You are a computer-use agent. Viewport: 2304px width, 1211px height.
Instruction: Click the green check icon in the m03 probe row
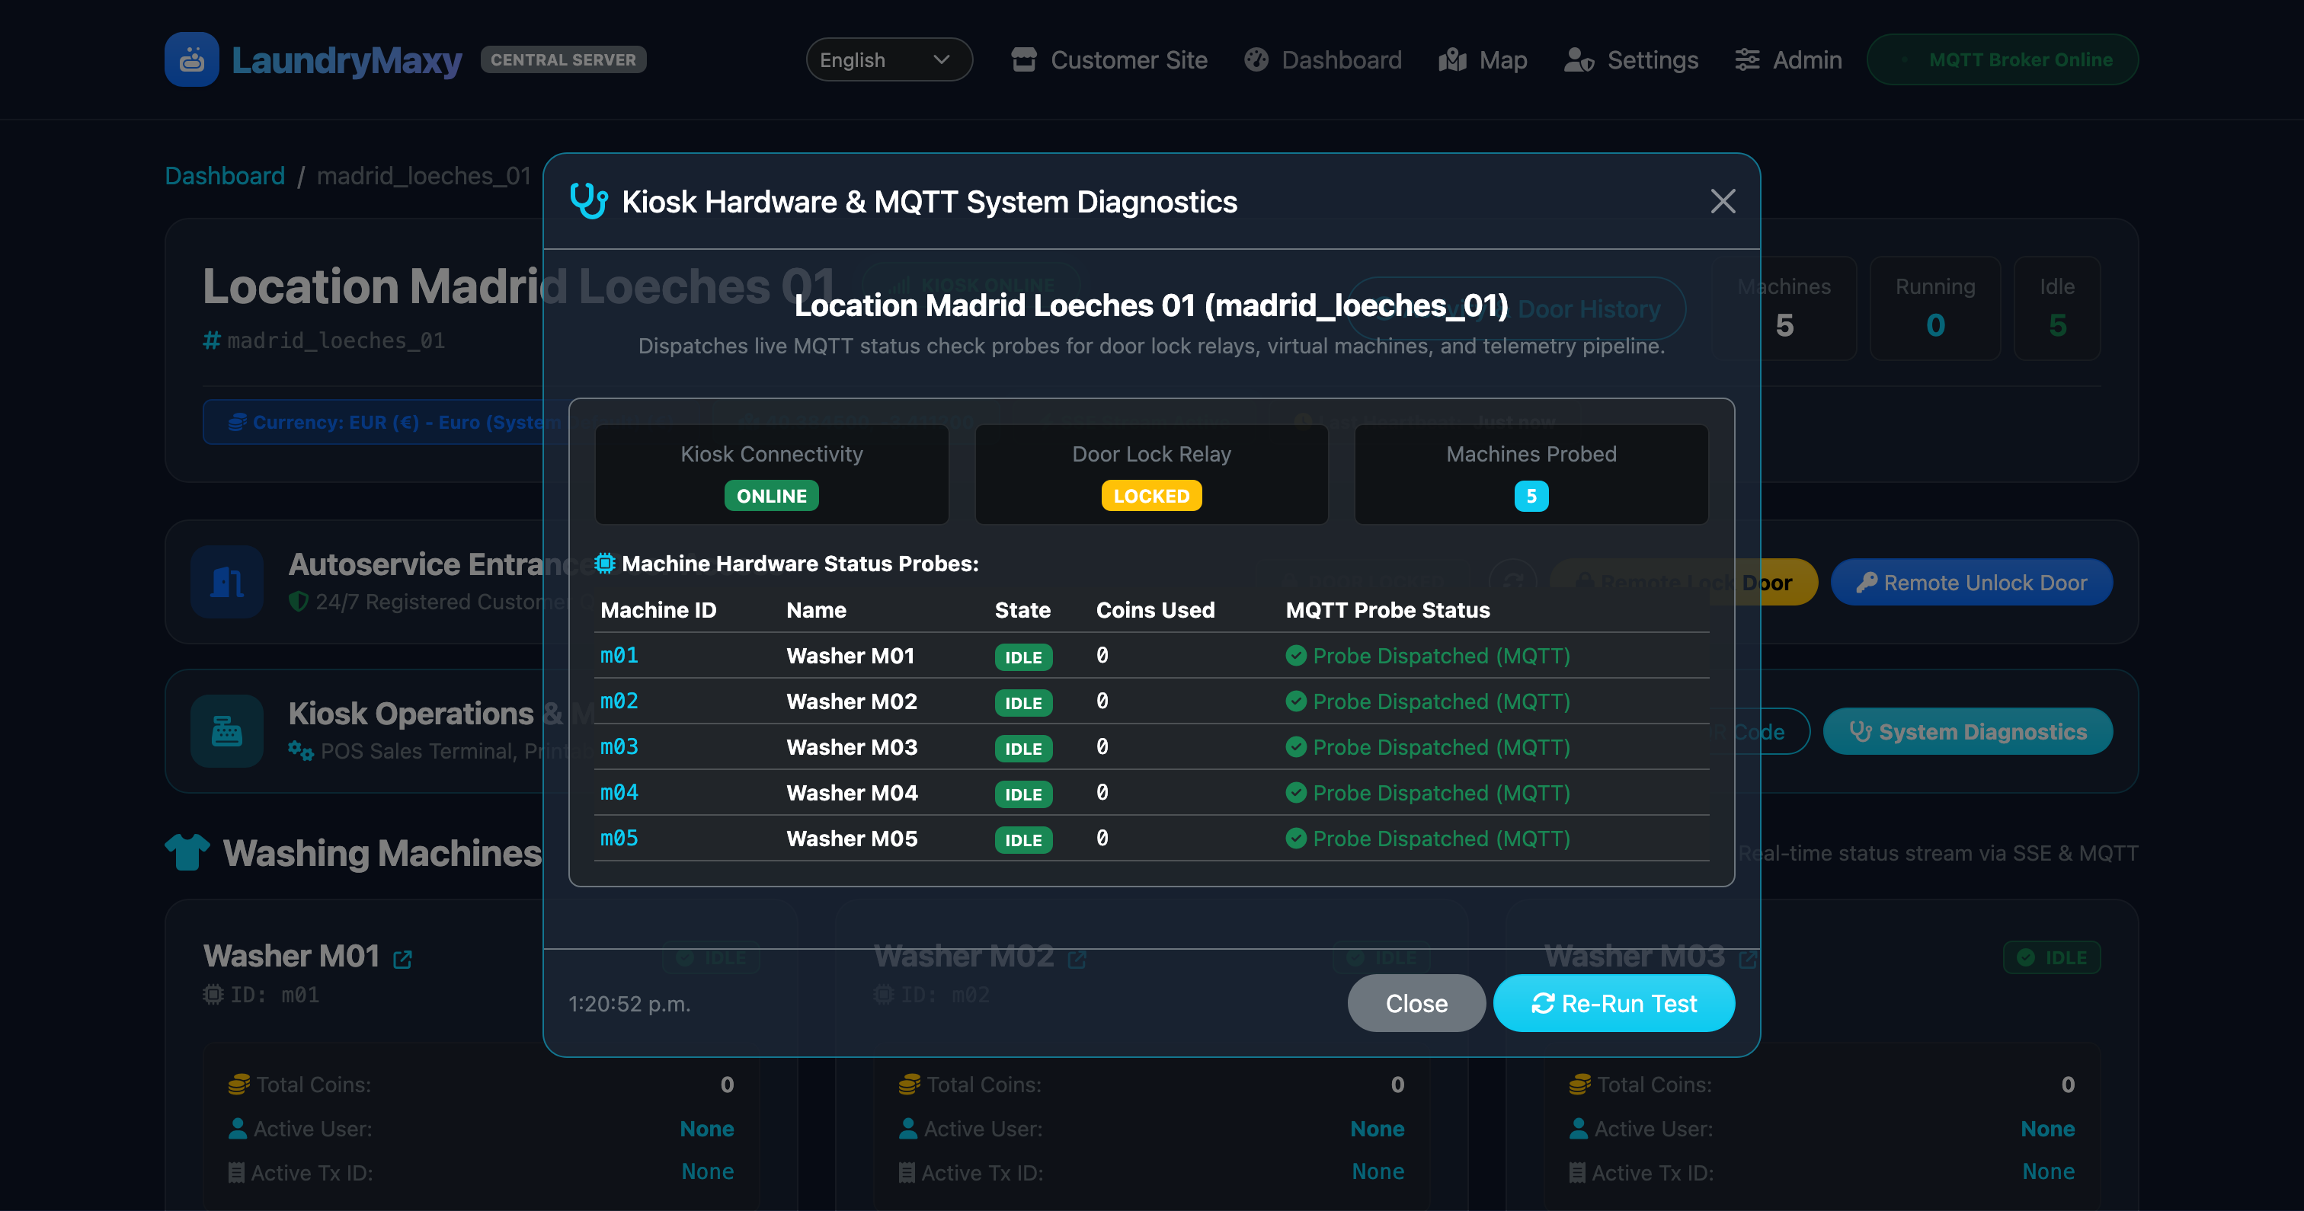pyautogui.click(x=1295, y=747)
